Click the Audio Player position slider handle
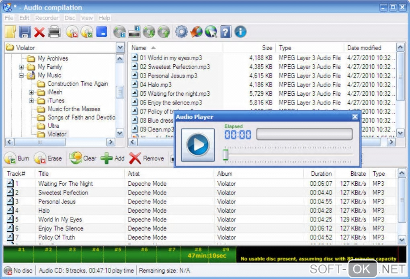Viewport: 410px width, 279px height. 225,154
